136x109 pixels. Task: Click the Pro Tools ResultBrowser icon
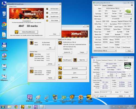(x=60, y=60)
